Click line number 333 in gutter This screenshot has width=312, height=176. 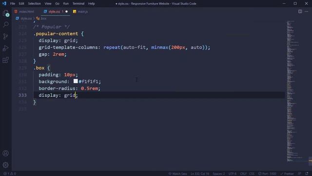[x=22, y=95]
